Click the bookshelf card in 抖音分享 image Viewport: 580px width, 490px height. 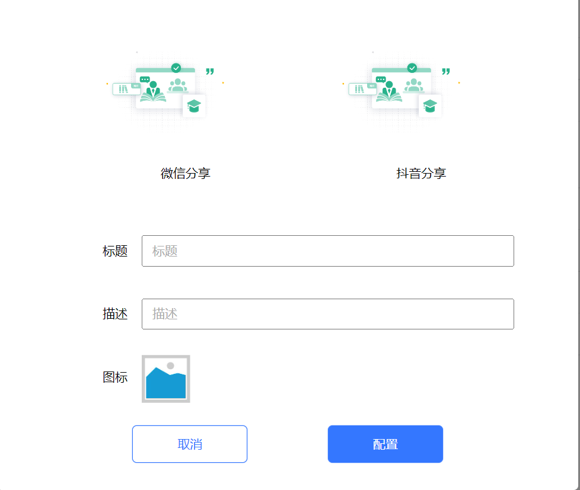(x=362, y=89)
